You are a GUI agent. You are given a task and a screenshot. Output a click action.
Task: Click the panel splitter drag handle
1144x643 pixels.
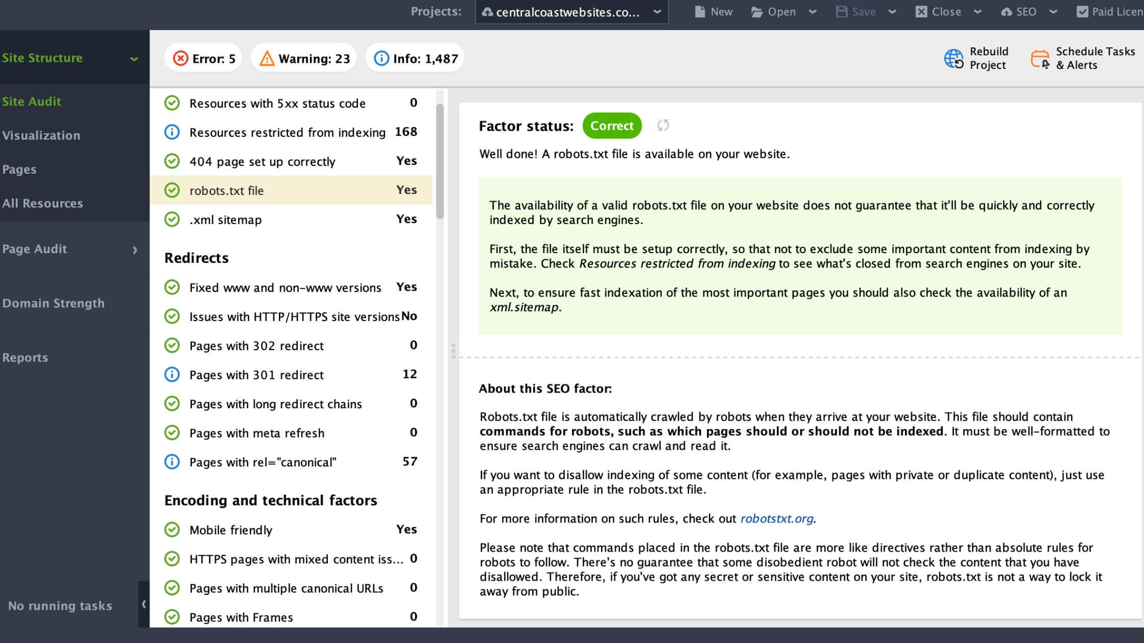pos(453,351)
